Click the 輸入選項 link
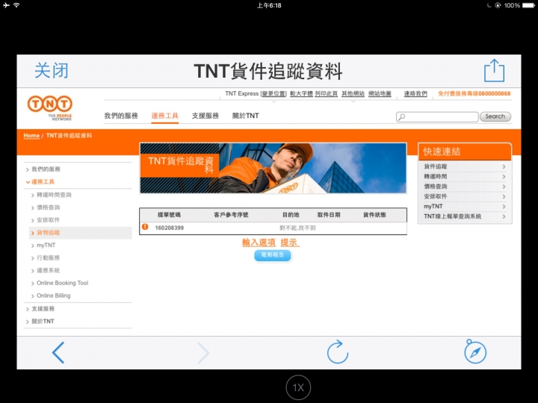 click(x=259, y=243)
